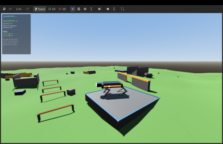Toggle the arrow select tool

(x=73, y=9)
